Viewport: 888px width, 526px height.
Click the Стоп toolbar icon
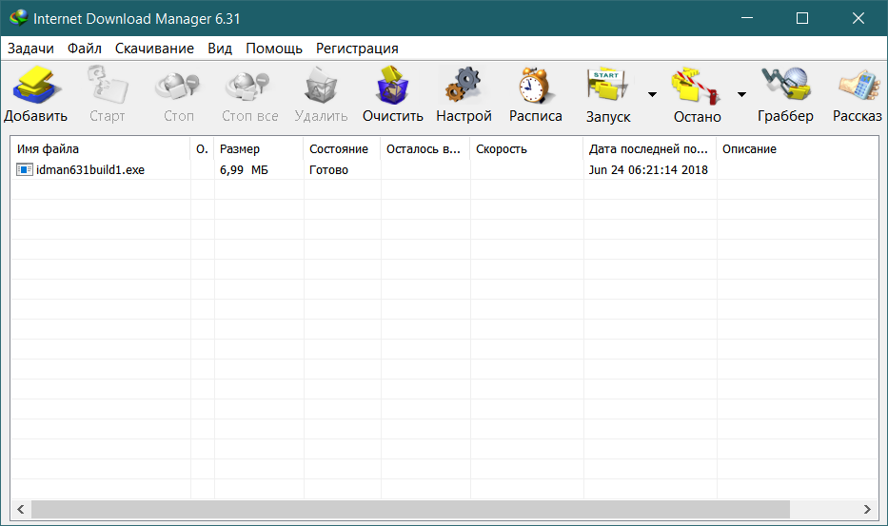point(178,86)
